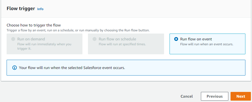The image size is (252, 102).
Task: Proceed with the orange Next button
Action: (x=240, y=96)
